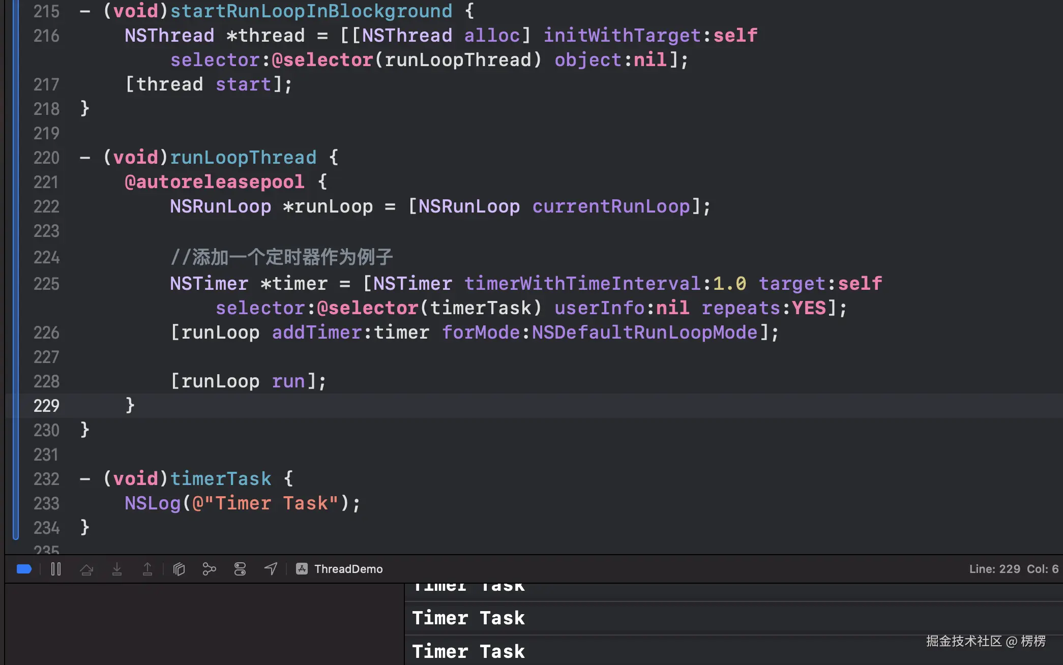Add breakpoint at line number 228
Viewport: 1063px width, 665px height.
tap(46, 381)
